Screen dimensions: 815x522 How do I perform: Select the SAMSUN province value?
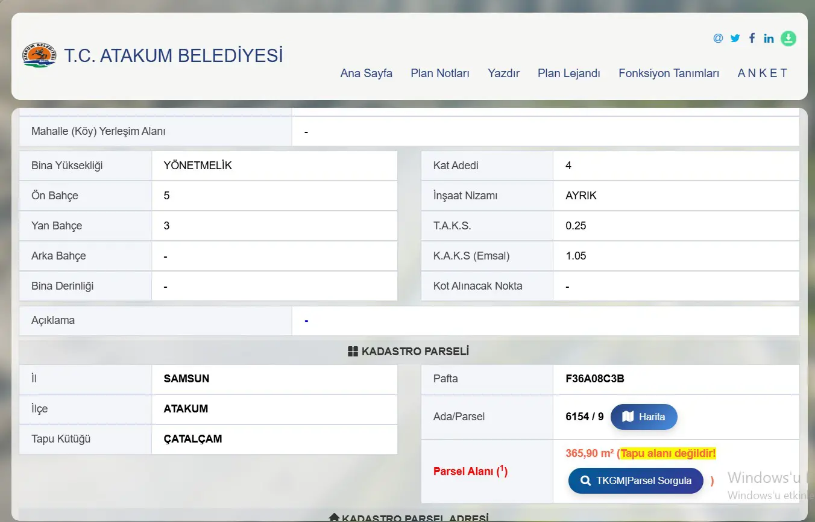tap(186, 379)
